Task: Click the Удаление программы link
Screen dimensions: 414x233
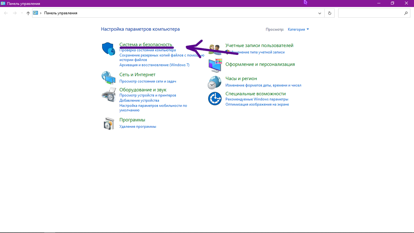Action: tap(138, 127)
